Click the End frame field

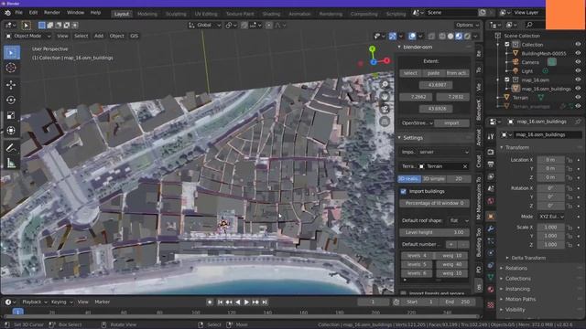(458, 302)
